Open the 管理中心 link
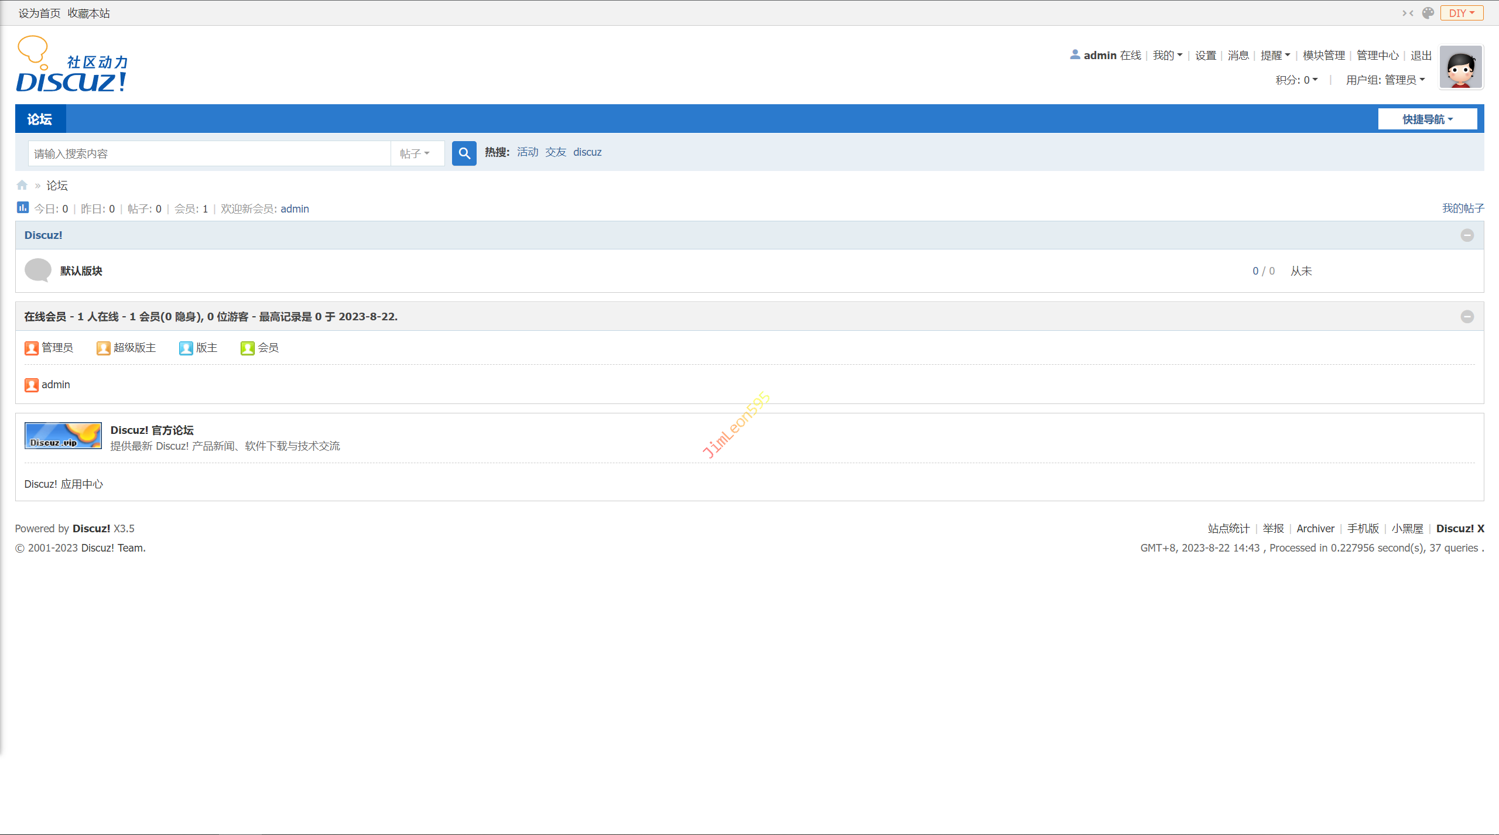 tap(1377, 55)
